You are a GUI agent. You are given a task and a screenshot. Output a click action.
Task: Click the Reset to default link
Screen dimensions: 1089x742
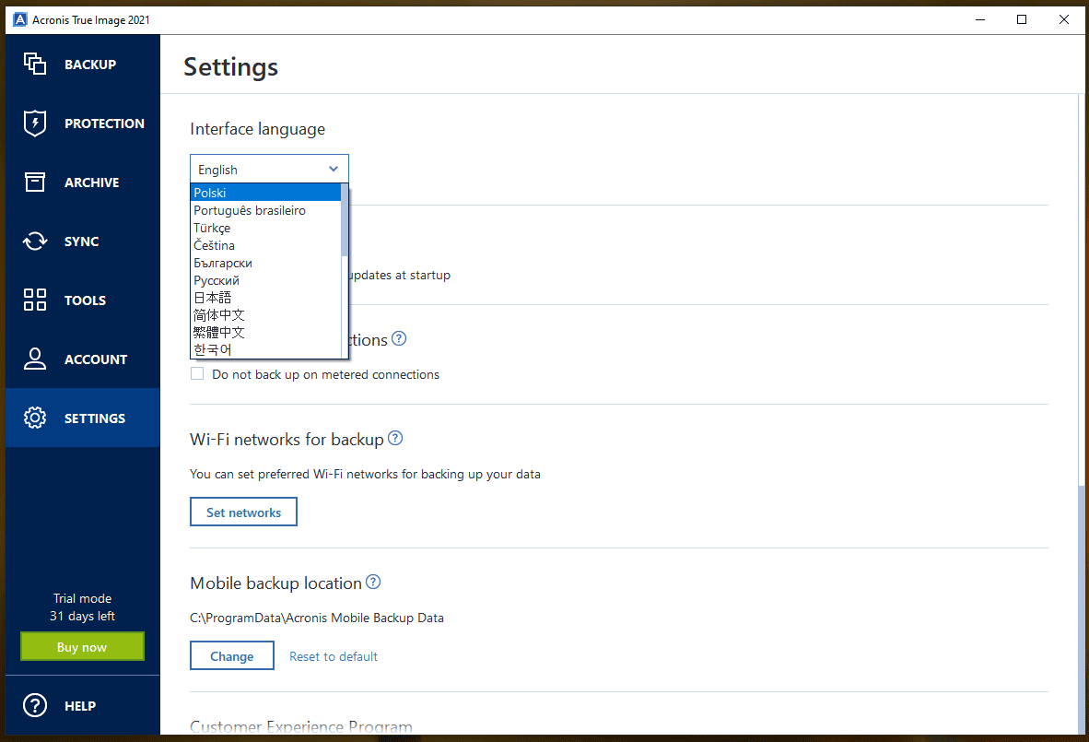click(x=334, y=656)
